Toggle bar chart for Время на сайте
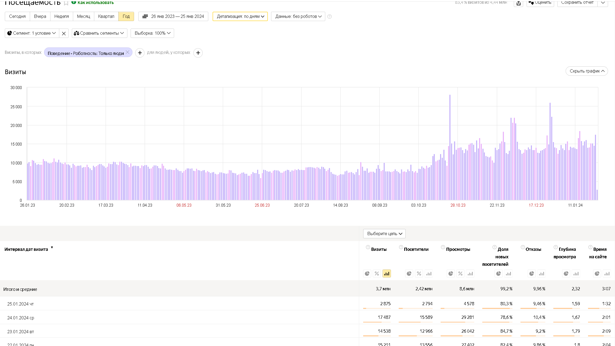Screen dimensions: 615x346 607,273
